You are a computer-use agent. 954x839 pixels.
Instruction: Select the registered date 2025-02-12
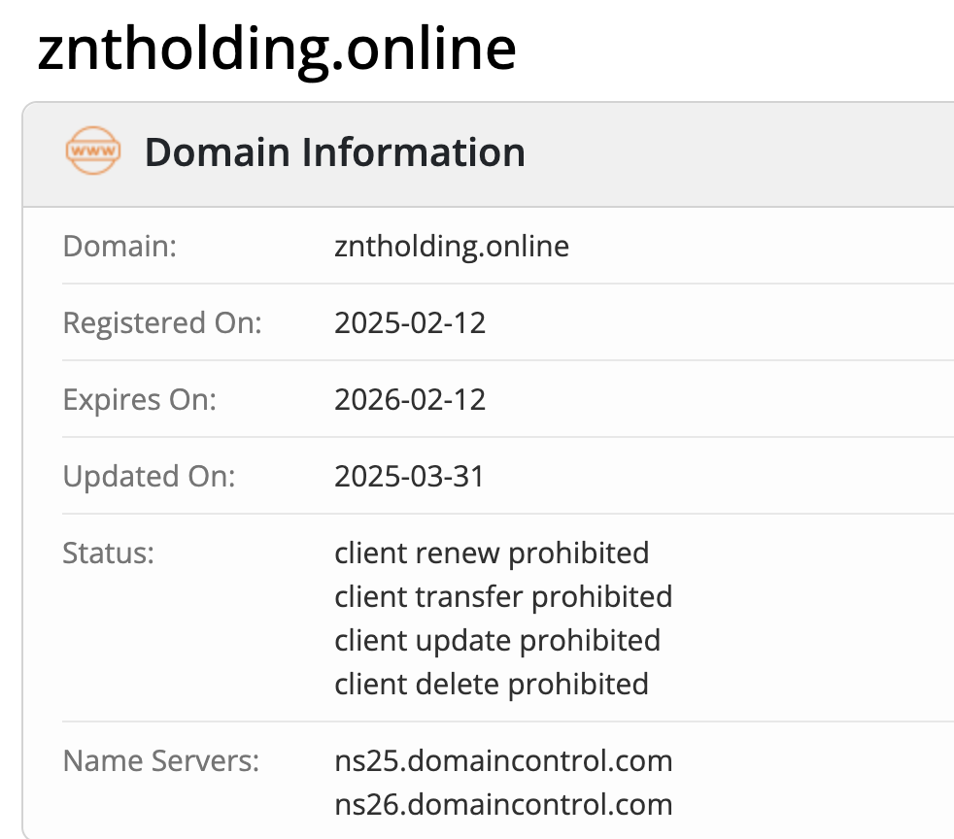pos(410,322)
